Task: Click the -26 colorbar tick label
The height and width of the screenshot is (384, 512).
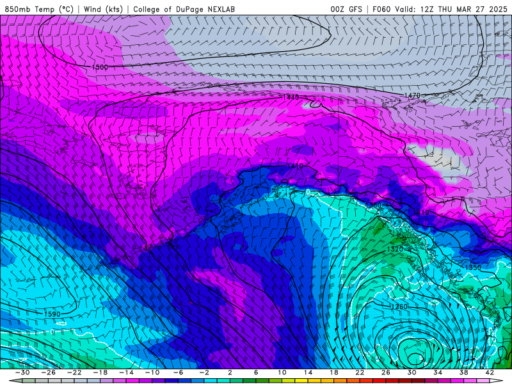Action: click(x=49, y=372)
